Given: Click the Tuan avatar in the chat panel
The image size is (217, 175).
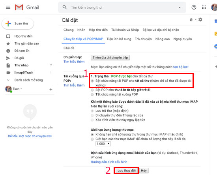Looking at the screenshot, I should (8, 89).
